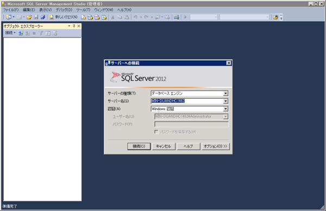
Task: Click the Copy icon in toolbar
Action: coord(120,17)
